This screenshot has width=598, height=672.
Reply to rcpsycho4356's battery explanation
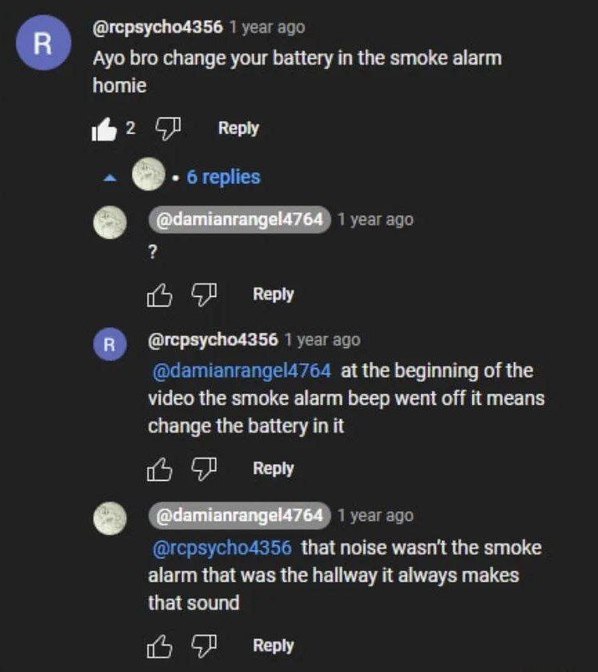[273, 469]
